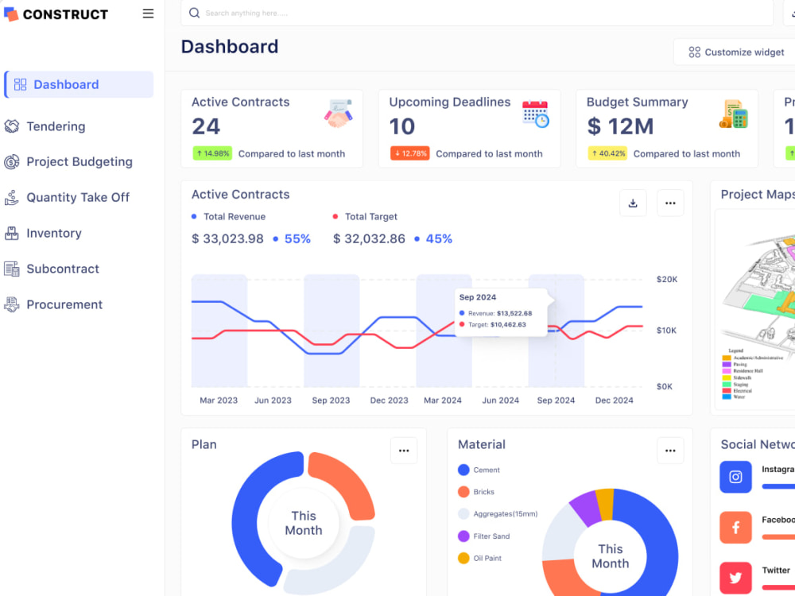
Task: Click the $ 32,032.86 target value
Action: [x=369, y=238]
